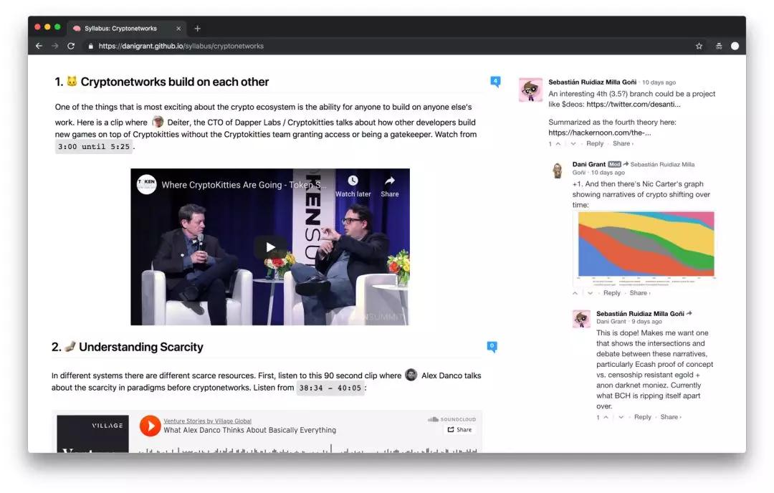Click Alex Danco's small avatar in the paragraph

pos(411,375)
